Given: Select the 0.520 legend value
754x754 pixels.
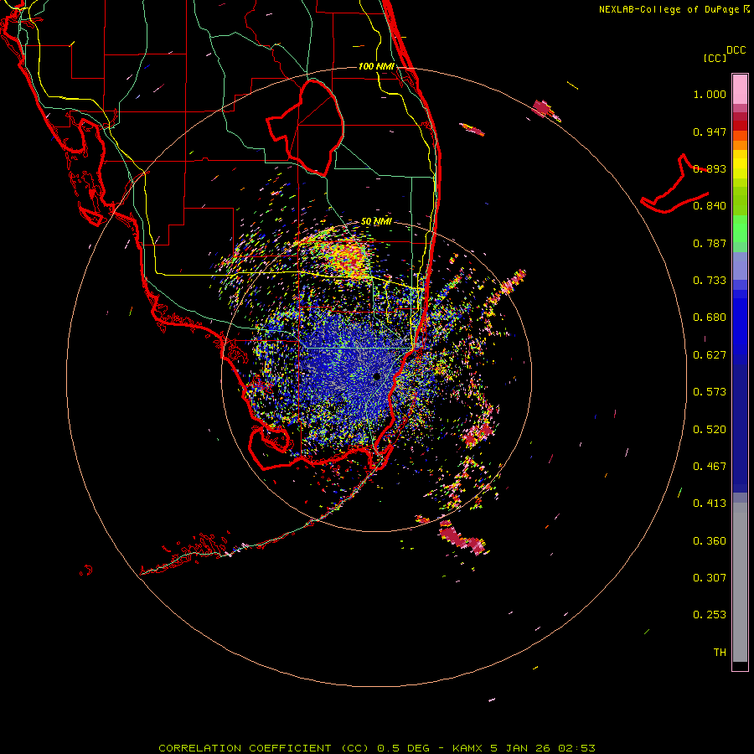Looking at the screenshot, I should click(710, 430).
